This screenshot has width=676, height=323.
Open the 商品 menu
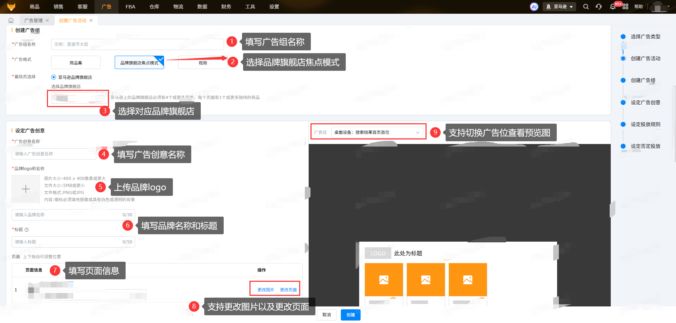[35, 7]
